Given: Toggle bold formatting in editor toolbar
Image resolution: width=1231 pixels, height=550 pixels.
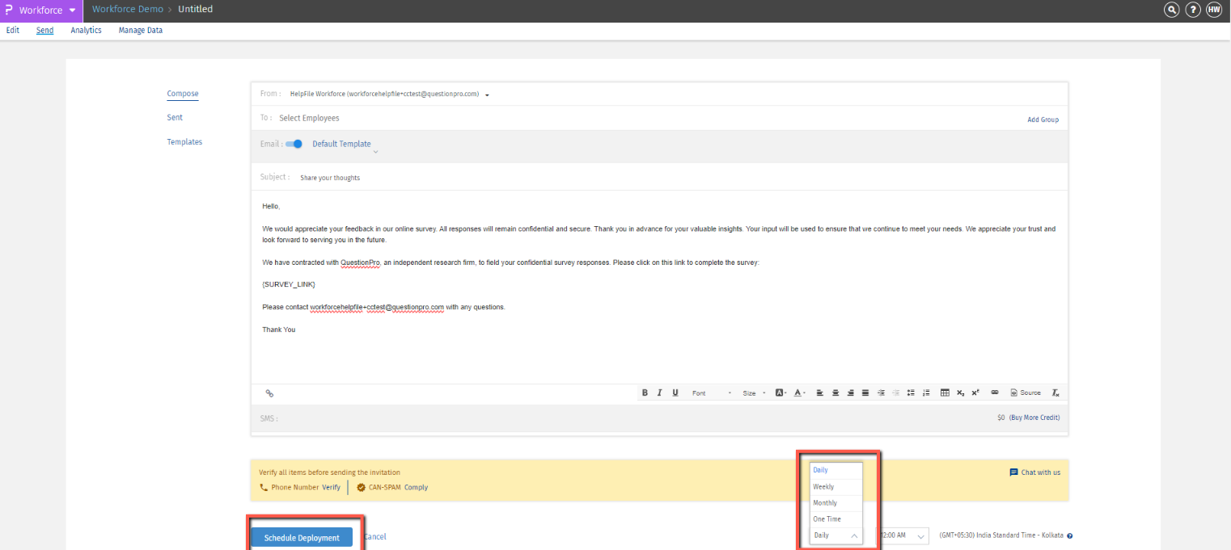Looking at the screenshot, I should tap(645, 393).
